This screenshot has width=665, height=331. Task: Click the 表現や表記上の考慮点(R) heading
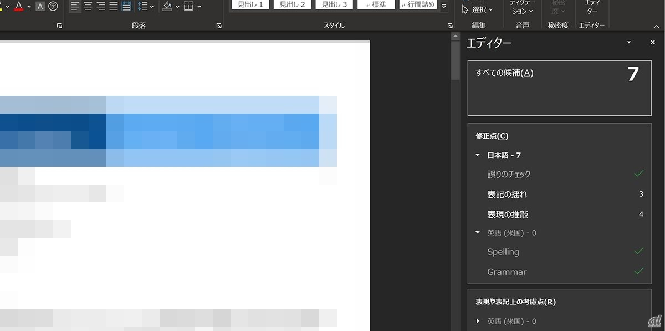pyautogui.click(x=515, y=302)
